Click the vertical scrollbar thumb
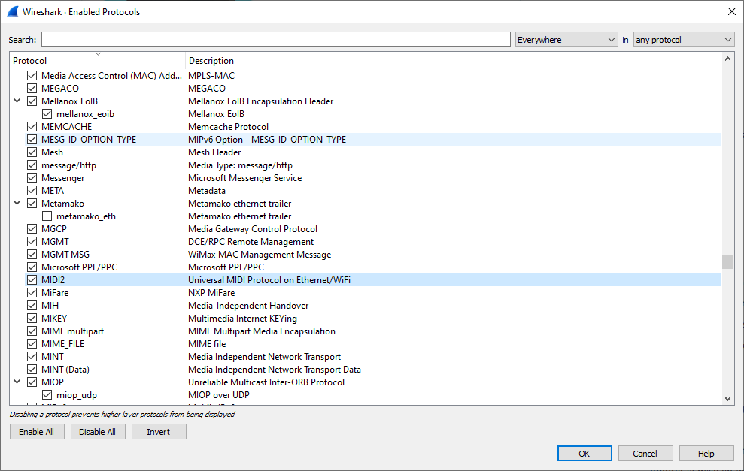The height and width of the screenshot is (471, 744). 728,262
